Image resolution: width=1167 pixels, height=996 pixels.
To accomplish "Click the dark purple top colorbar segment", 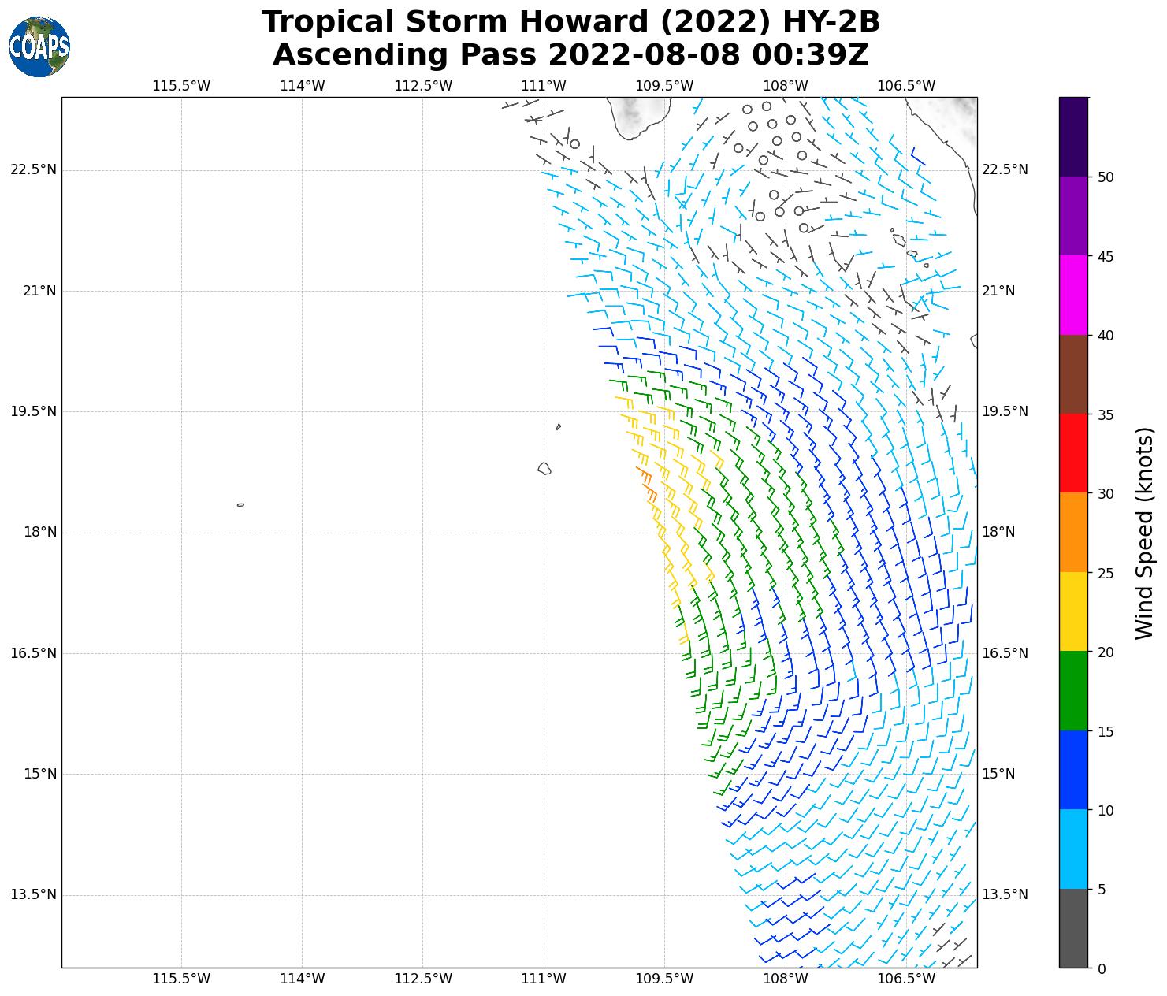I will (1073, 136).
